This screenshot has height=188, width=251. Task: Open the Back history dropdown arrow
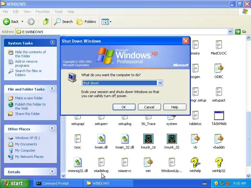(x=22, y=22)
